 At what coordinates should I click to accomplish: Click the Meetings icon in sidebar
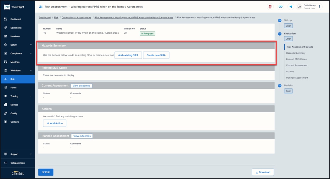5,62
